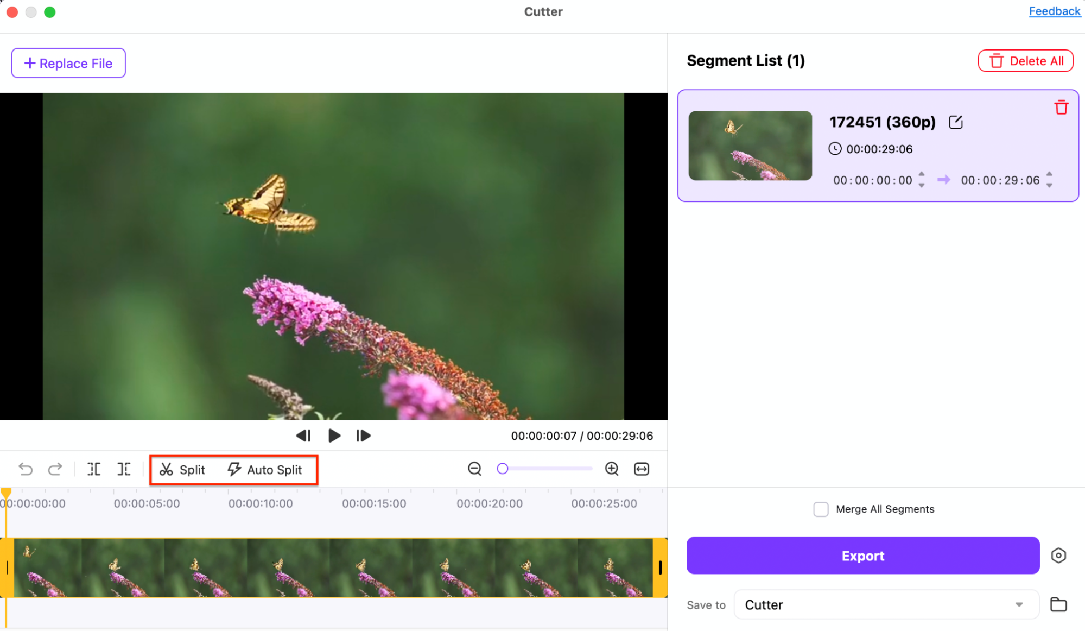Increase segment start time with up arrow

tap(922, 174)
